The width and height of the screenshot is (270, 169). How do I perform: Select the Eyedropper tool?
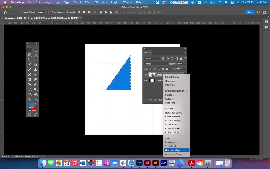(29, 65)
